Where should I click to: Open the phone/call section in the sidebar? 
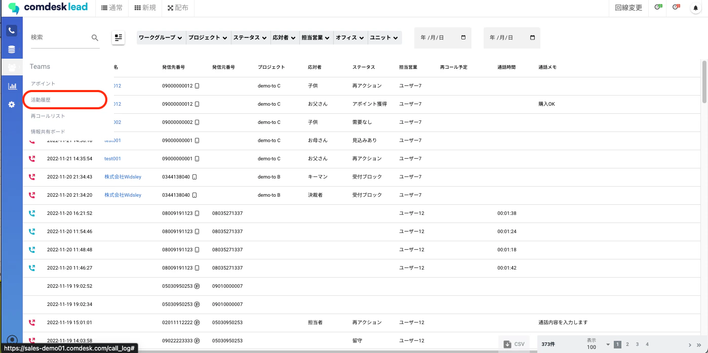[x=12, y=30]
